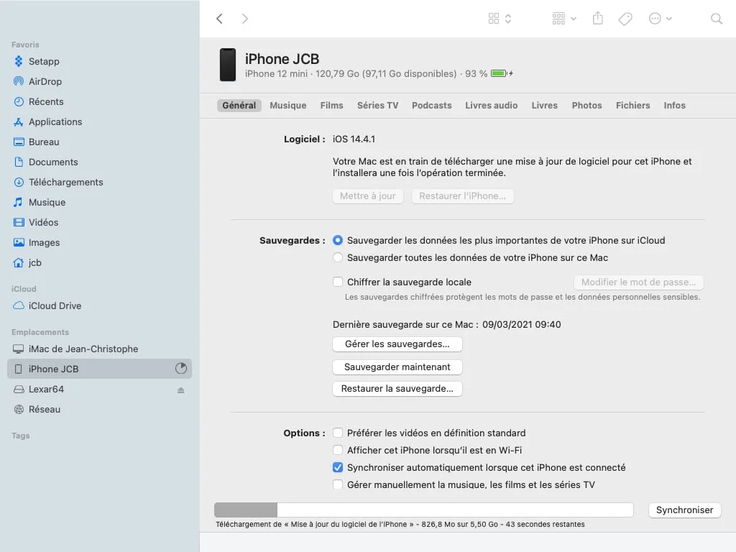This screenshot has height=552, width=736.
Task: Click the iPhone device thumbnail
Action: (228, 65)
